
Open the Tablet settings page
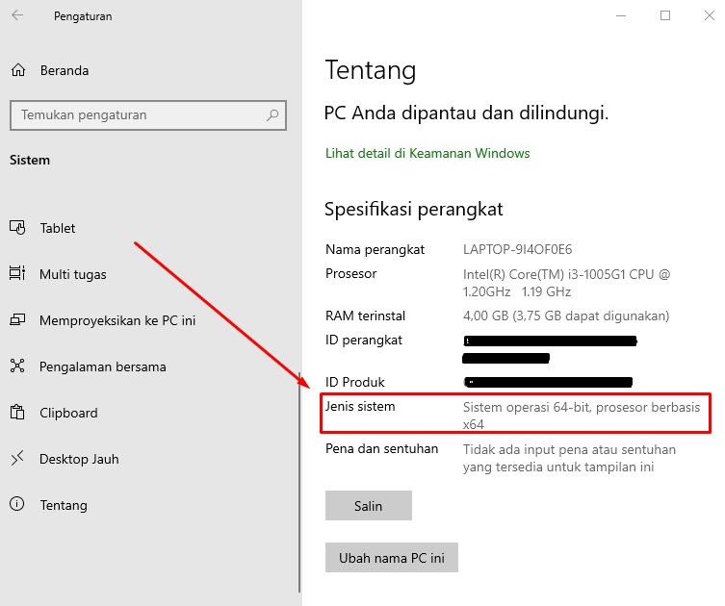[58, 228]
